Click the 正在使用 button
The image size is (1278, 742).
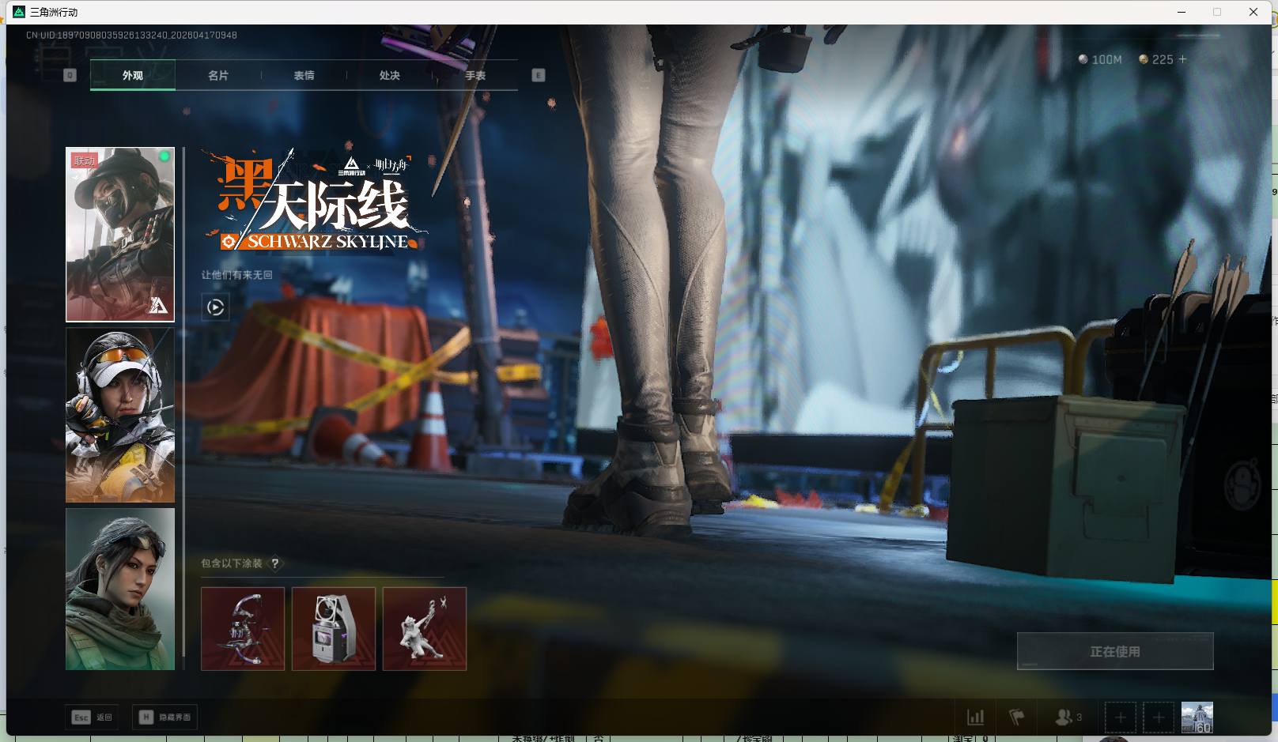(1115, 651)
